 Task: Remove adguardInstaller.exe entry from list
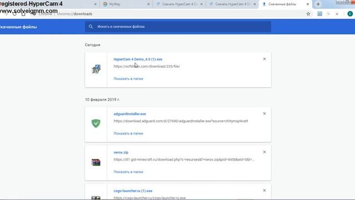pos(265,113)
